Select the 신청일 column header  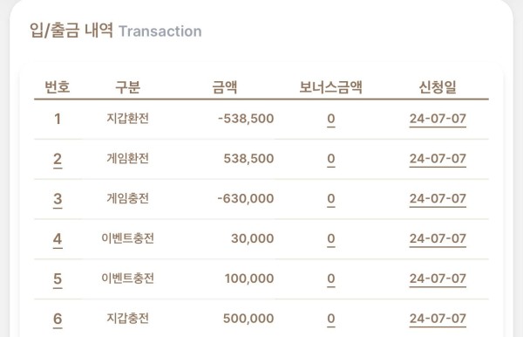(x=438, y=87)
